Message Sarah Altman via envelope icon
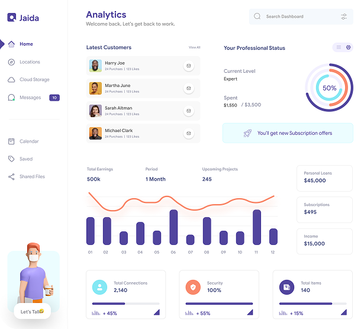Screen dimensions: 364x329 (189, 111)
